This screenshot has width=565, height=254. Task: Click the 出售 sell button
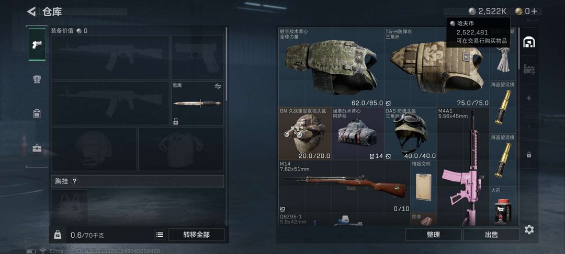coord(491,235)
